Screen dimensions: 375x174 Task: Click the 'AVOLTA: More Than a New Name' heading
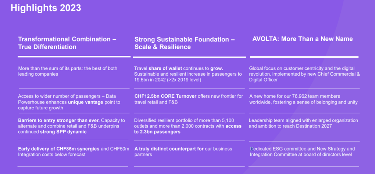click(x=303, y=39)
